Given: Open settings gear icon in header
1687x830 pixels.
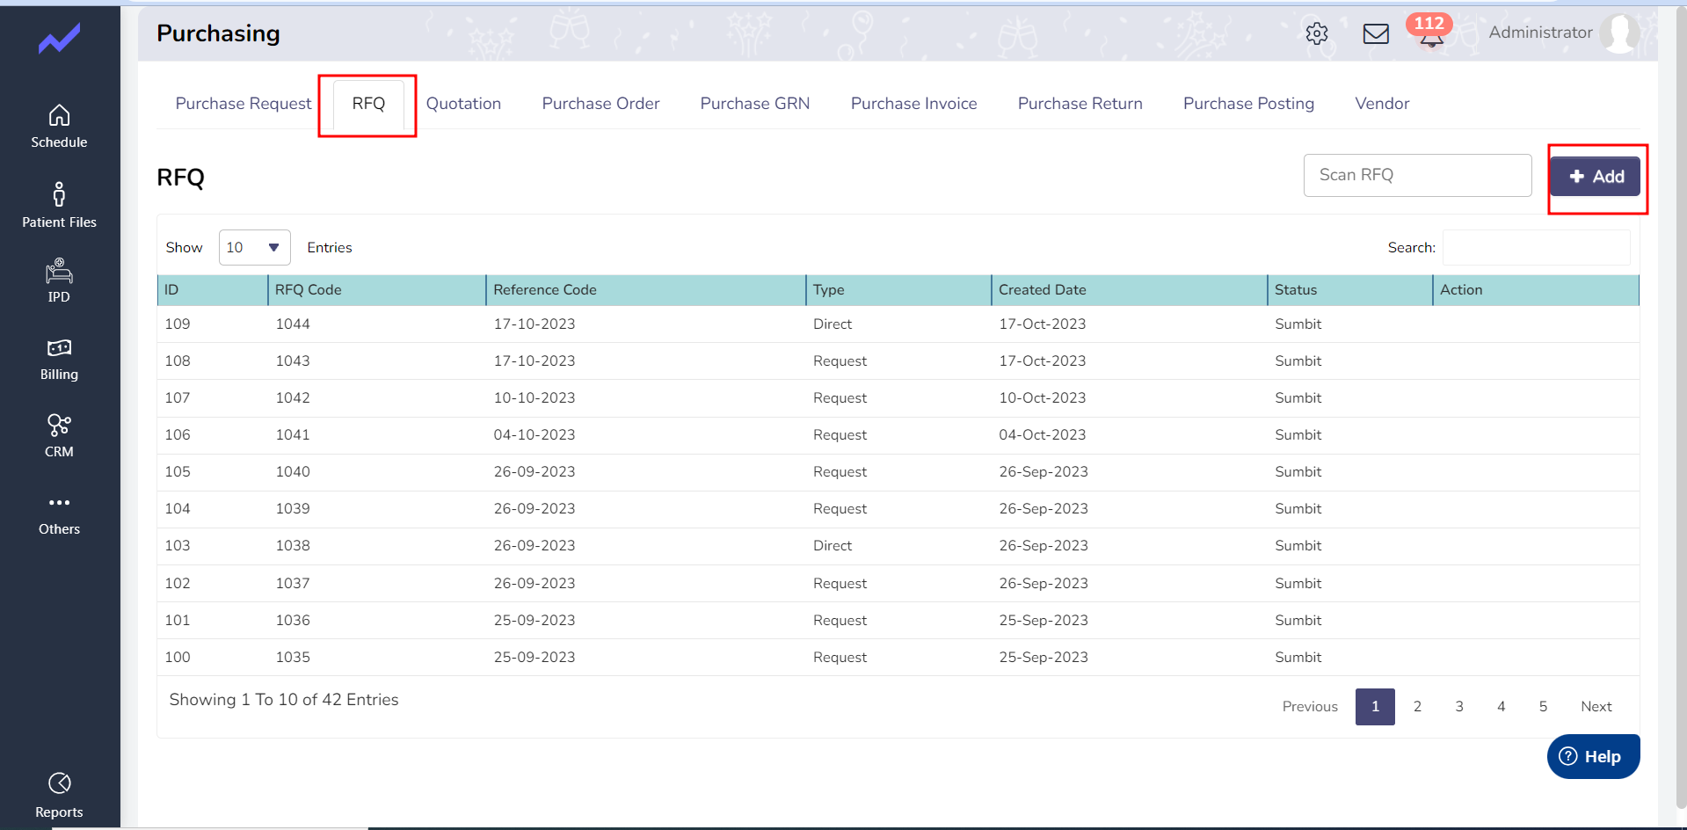Looking at the screenshot, I should pos(1317,33).
